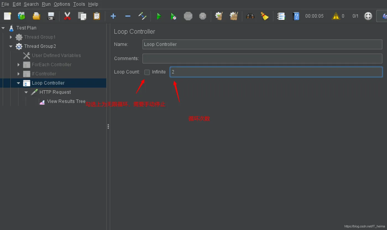Viewport: 387px width, 230px height.
Task: Focus the Comments input field
Action: 262,58
